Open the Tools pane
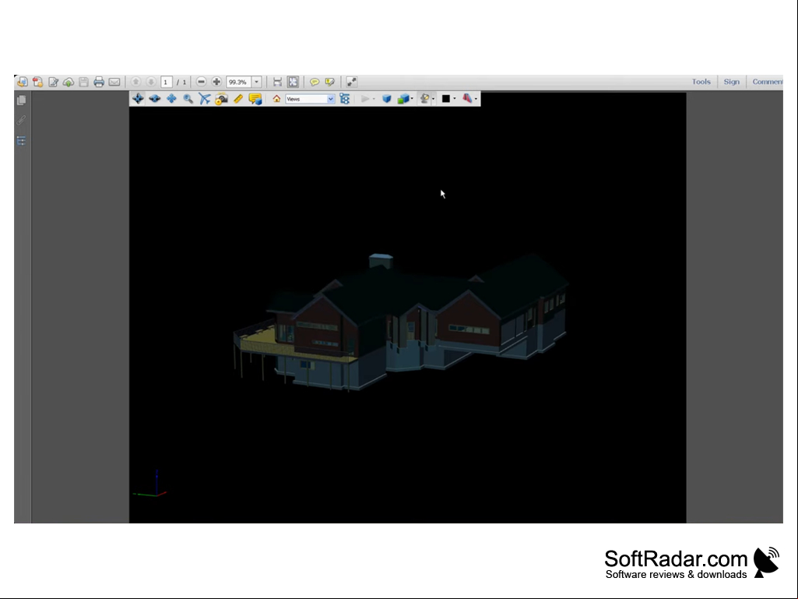Screen dimensions: 798x599 (x=701, y=82)
